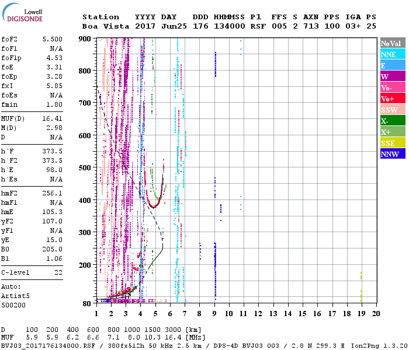Click the Boa Vista station name

[106, 26]
